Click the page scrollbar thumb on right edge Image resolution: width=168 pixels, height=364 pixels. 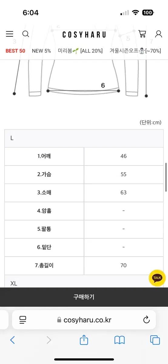[x=166, y=177]
